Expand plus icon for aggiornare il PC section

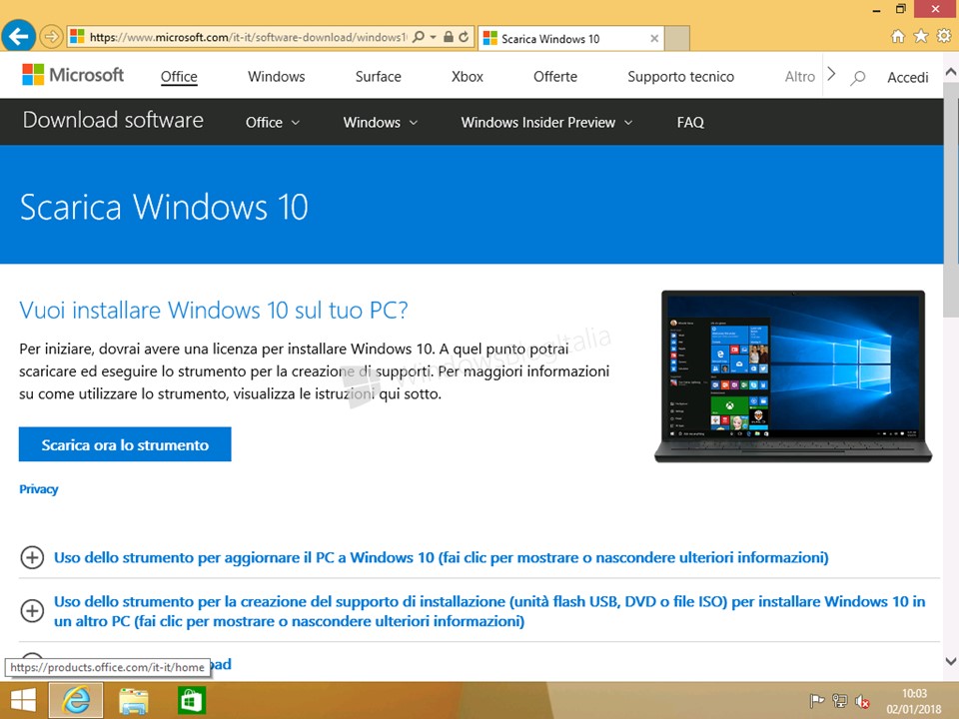coord(32,557)
